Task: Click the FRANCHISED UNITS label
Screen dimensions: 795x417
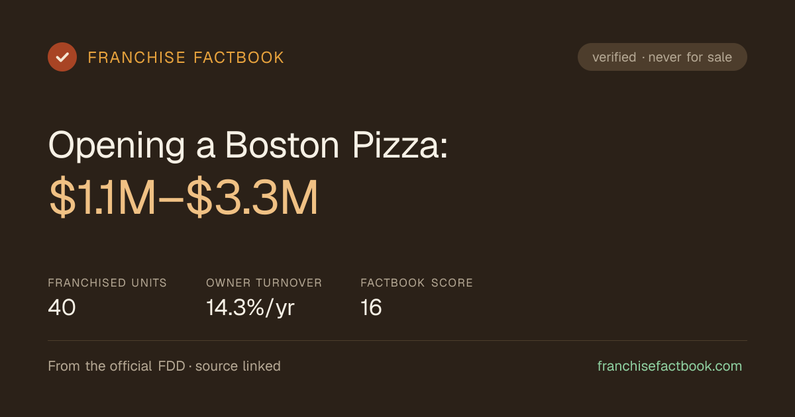Action: tap(107, 283)
